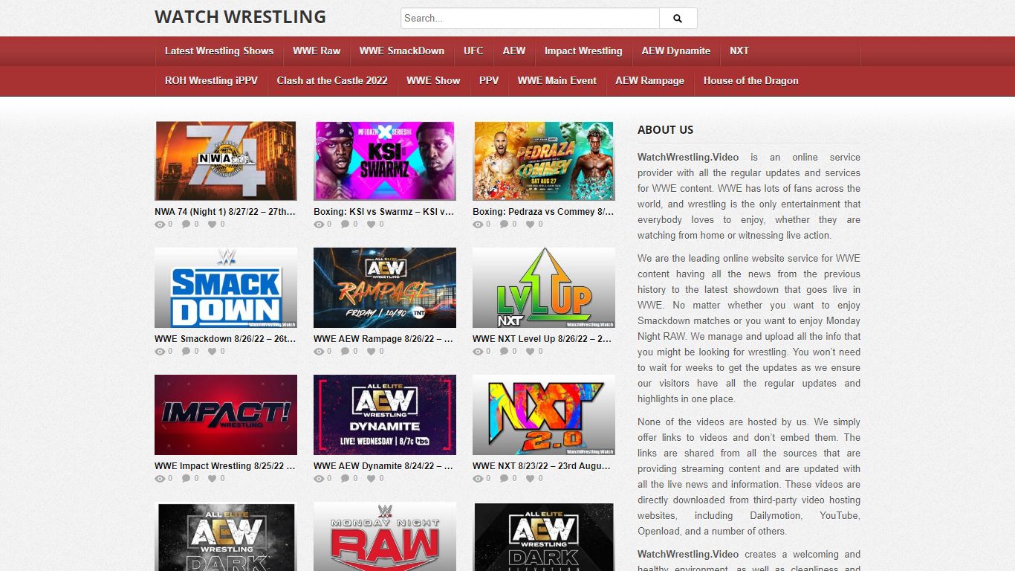Click the eye icon under AEW Dynamite 8/24/22
1015x571 pixels.
click(319, 478)
